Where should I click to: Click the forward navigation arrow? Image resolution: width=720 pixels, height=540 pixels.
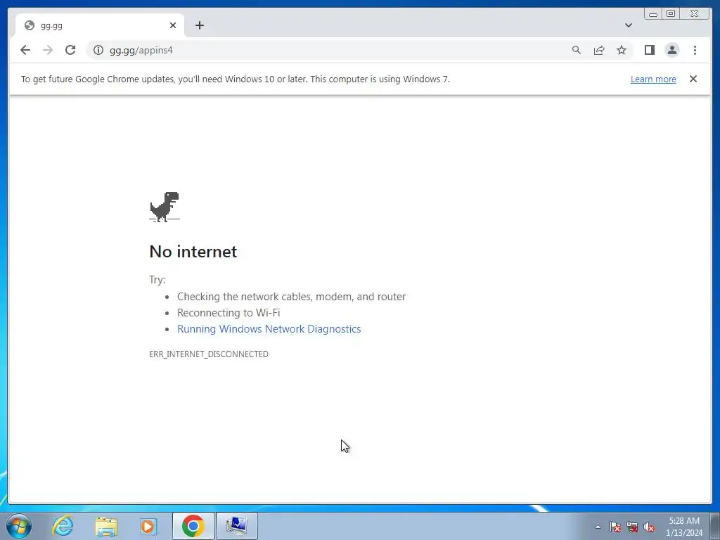click(48, 50)
